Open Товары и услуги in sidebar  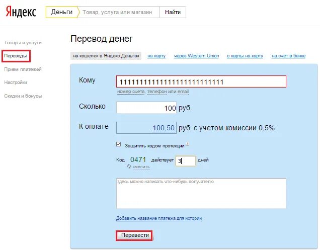[23, 43]
